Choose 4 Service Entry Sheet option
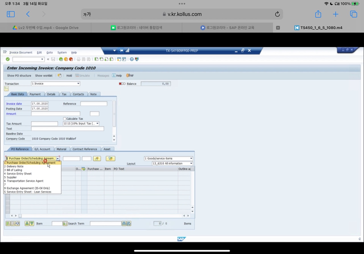364x254 pixels. 32,174
